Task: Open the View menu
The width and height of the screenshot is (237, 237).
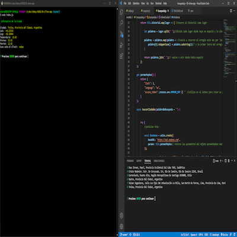Action: [143, 4]
